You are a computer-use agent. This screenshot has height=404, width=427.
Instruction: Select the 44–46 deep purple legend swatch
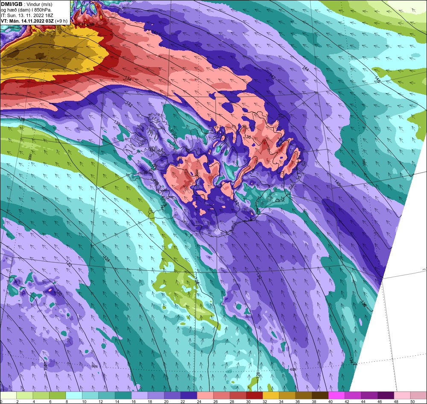click(369, 395)
